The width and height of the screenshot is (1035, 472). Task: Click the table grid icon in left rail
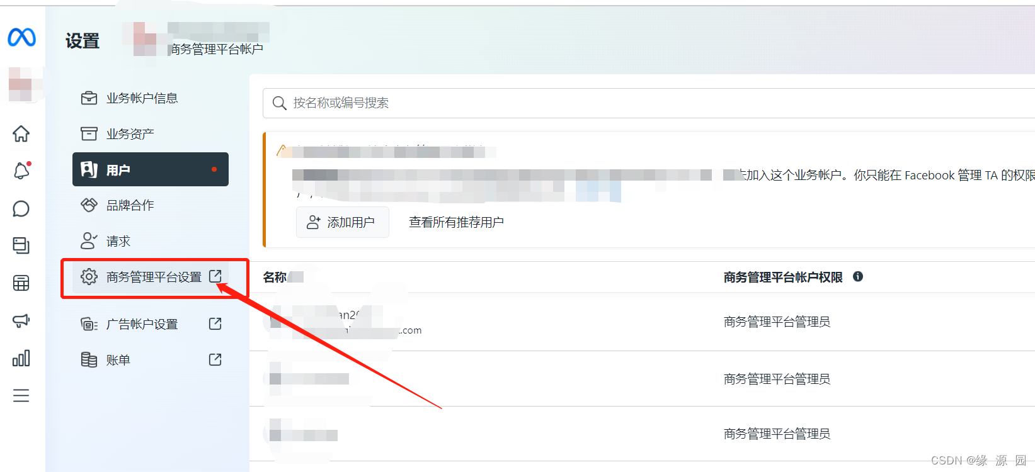click(21, 283)
